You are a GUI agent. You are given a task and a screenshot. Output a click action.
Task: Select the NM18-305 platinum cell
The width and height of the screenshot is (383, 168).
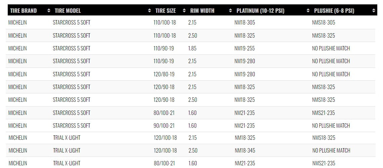click(x=245, y=23)
